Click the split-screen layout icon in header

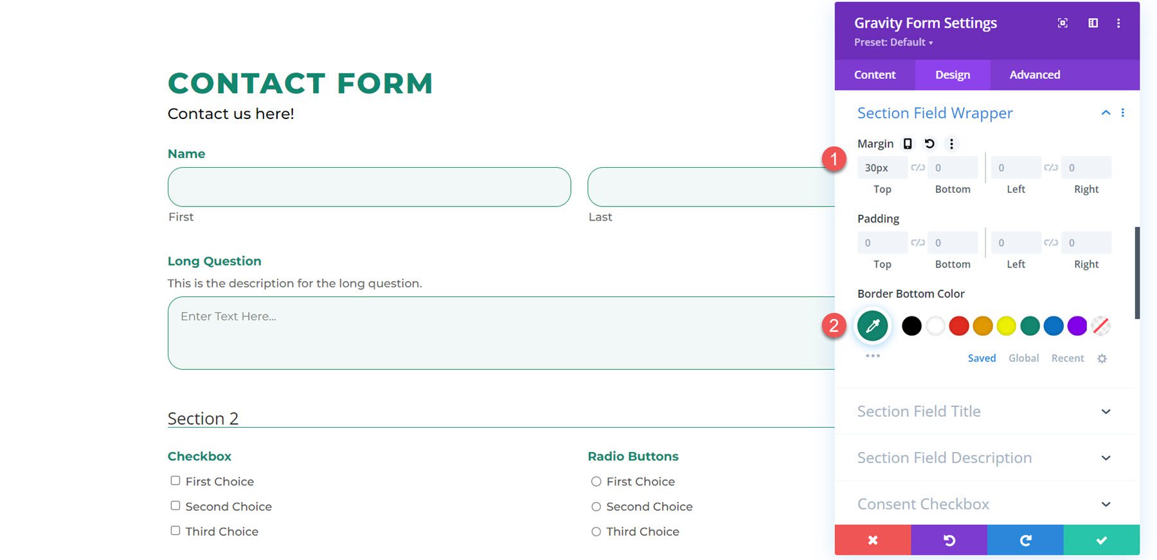[1092, 23]
